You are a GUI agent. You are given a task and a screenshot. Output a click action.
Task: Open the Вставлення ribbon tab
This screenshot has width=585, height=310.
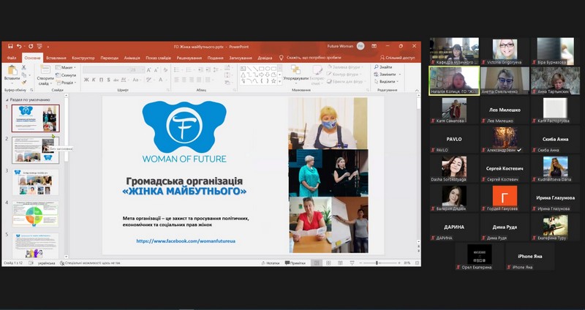(56, 58)
